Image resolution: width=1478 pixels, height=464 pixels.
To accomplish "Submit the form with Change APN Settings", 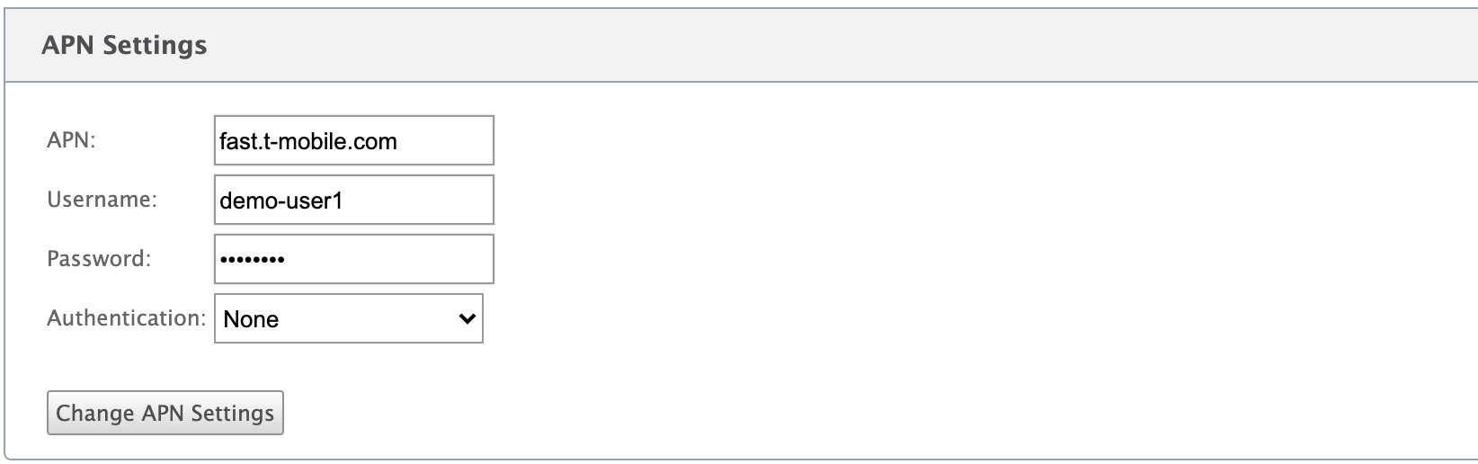I will 165,413.
